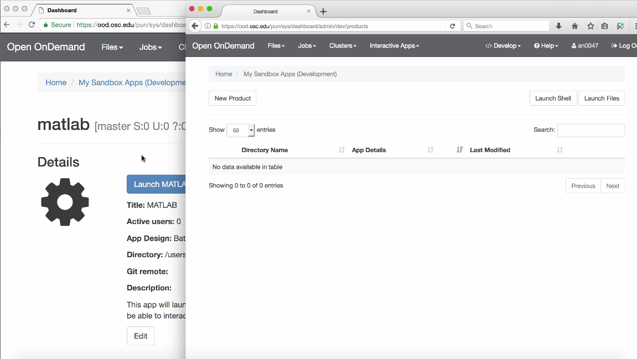
Task: Show the Firefox bookmarks list icon
Action: [605, 26]
